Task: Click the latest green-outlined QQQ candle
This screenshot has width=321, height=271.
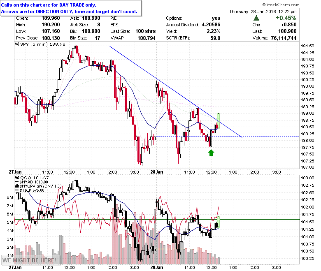Action: [219, 222]
